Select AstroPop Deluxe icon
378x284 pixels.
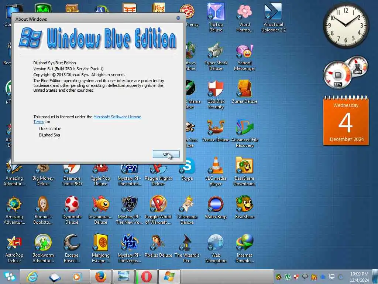[x=14, y=248]
